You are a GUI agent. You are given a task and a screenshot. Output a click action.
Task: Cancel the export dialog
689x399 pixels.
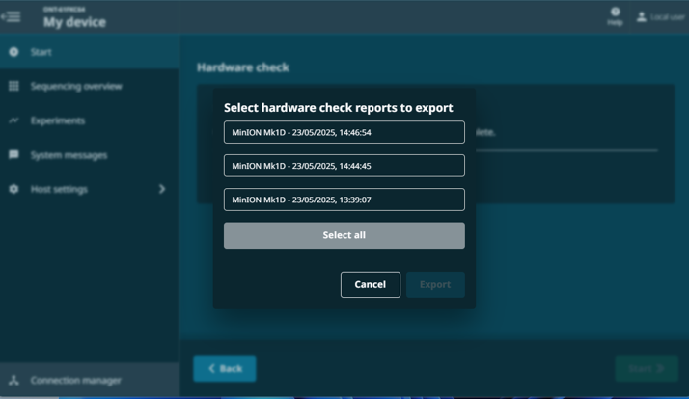370,284
